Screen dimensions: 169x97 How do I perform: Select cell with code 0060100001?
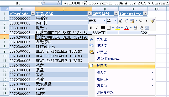[22, 28]
